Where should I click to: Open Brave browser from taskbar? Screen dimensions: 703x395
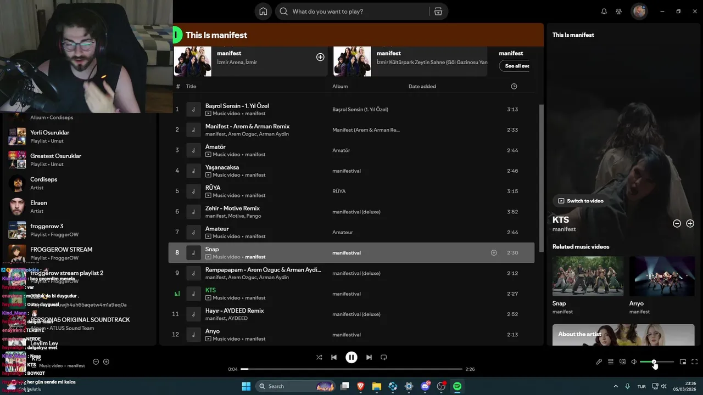tap(361, 386)
